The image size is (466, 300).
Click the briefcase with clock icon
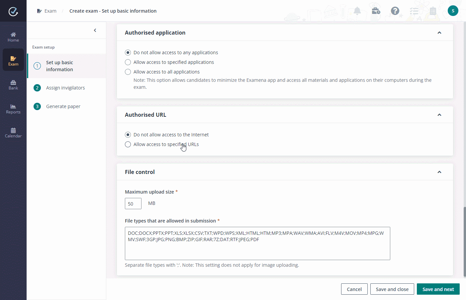pos(375,11)
